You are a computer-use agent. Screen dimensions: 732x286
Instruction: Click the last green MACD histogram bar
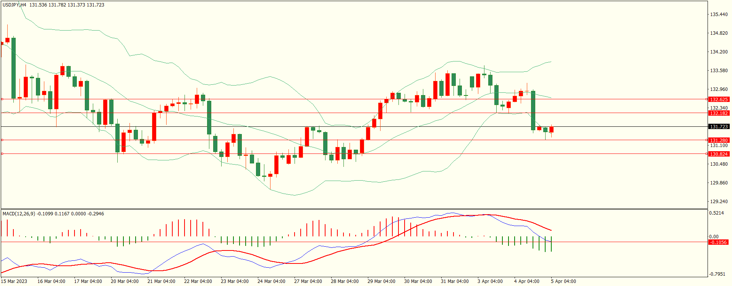click(551, 244)
